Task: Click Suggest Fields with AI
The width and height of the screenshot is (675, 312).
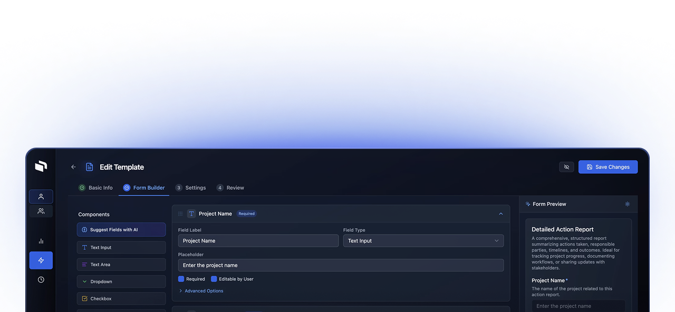Action: (x=121, y=230)
